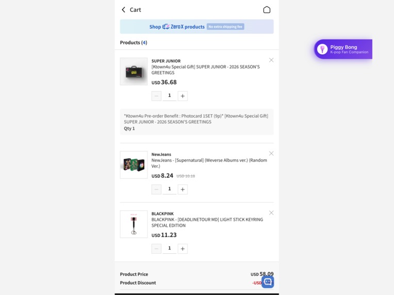
Task: Decrease quantity of SUPER JUNIOR item
Action: [156, 96]
